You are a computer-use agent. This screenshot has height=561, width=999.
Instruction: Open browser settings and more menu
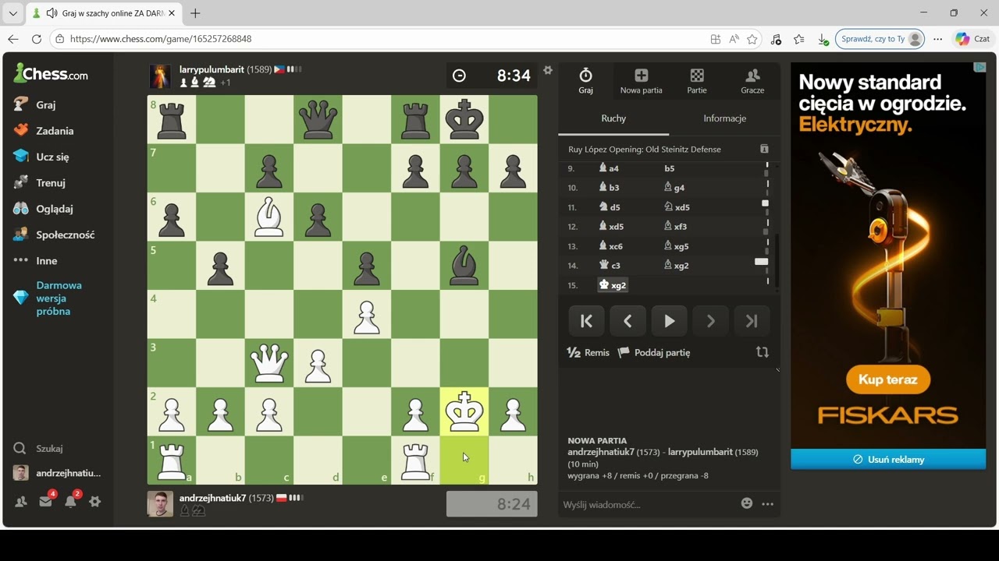pyautogui.click(x=938, y=39)
